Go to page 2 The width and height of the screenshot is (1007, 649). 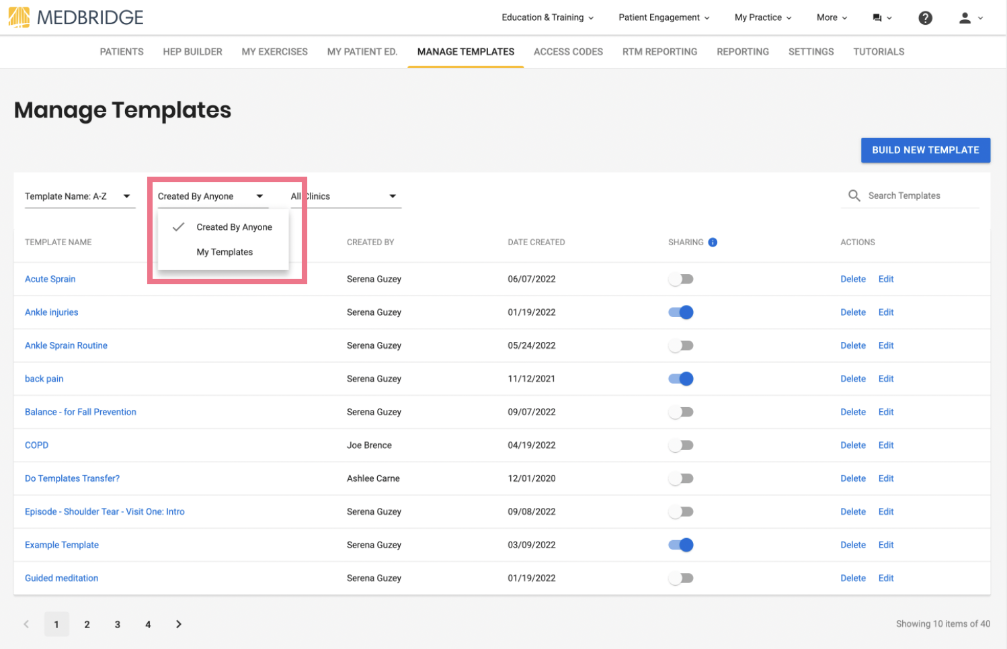[x=87, y=624]
